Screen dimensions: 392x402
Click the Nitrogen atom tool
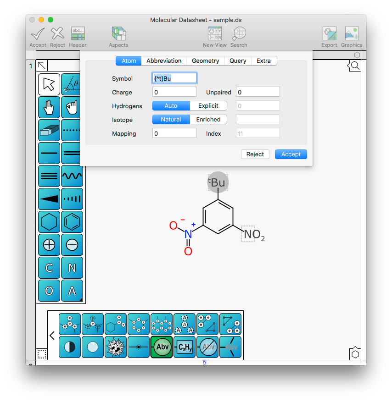tap(72, 268)
